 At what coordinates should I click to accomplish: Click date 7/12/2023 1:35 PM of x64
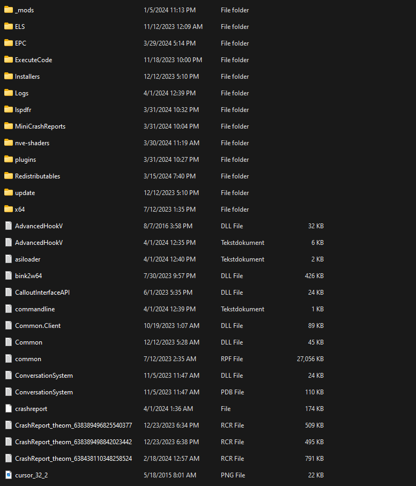coord(169,209)
